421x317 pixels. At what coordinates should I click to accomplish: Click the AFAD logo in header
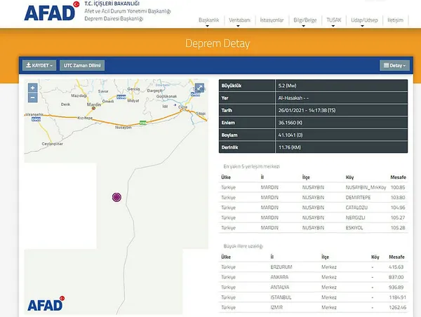(51, 12)
